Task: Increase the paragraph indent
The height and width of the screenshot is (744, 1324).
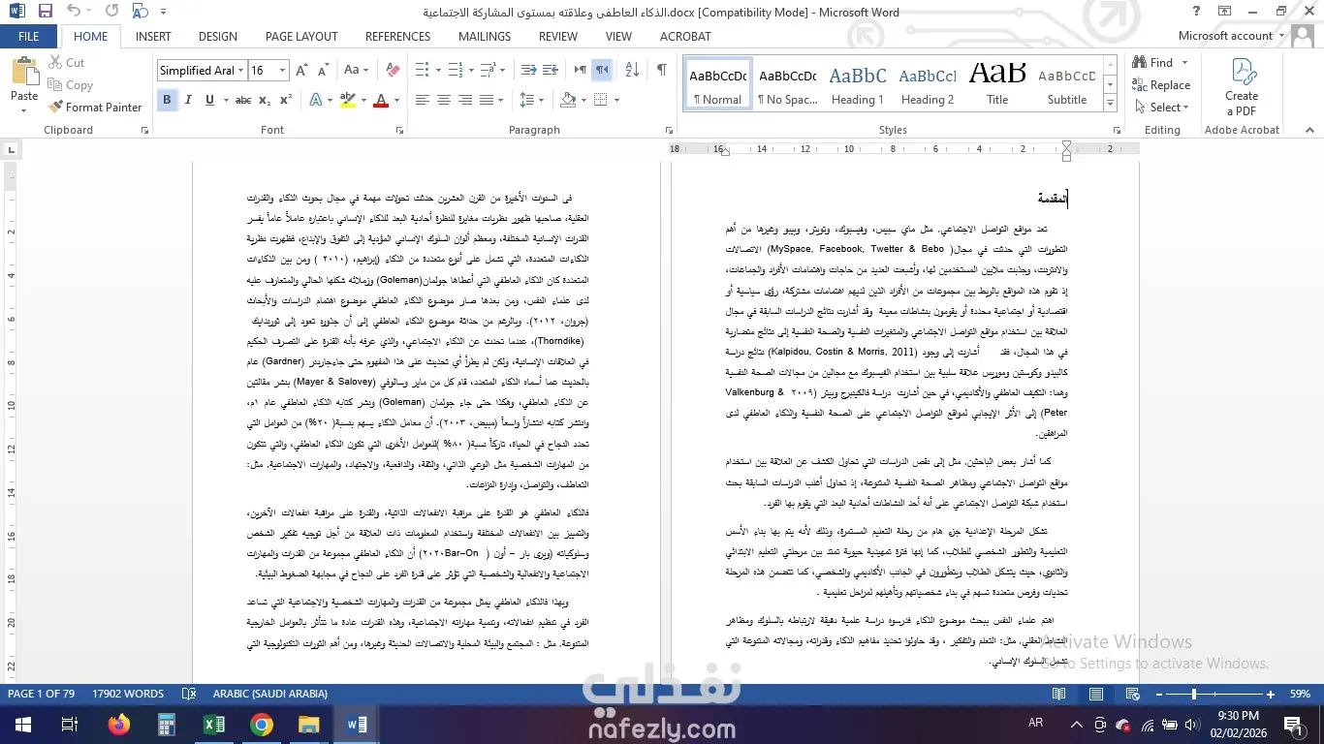Action: pos(550,71)
